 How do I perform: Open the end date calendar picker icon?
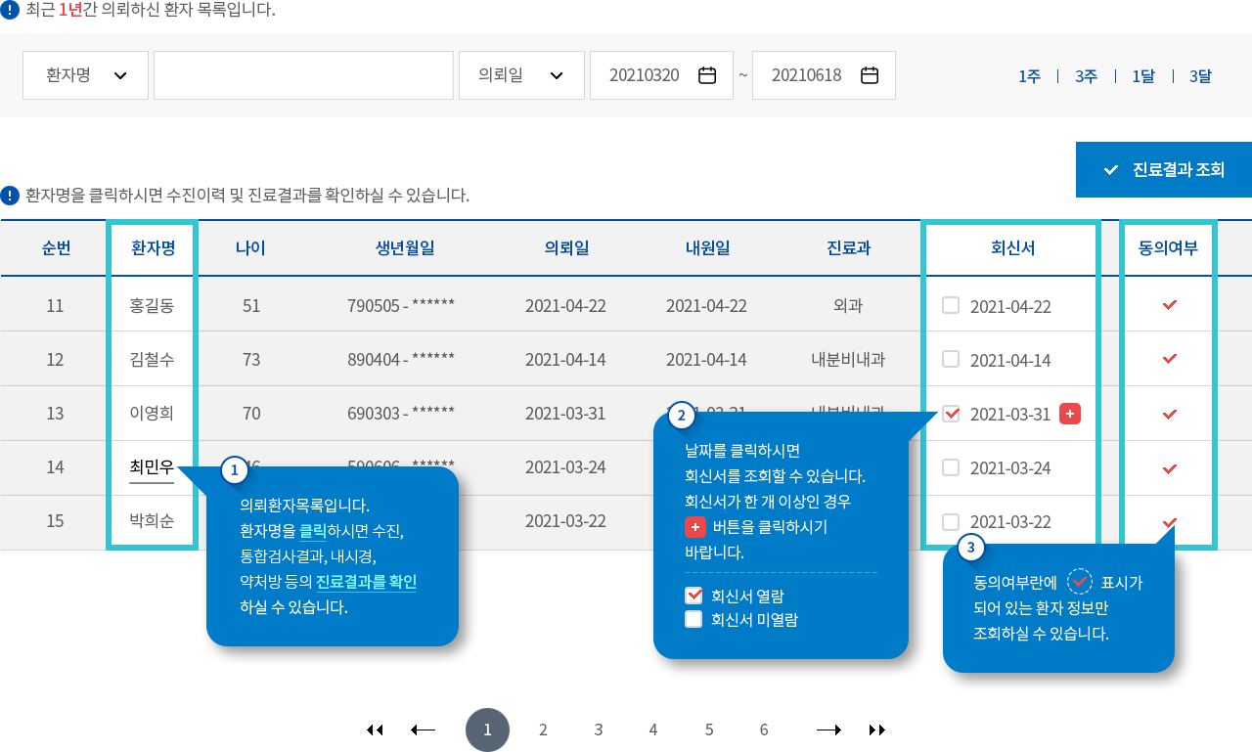click(x=870, y=75)
